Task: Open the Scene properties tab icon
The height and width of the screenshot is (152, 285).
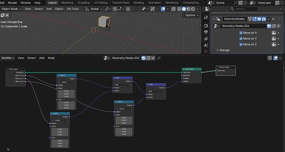Action: coord(206,45)
